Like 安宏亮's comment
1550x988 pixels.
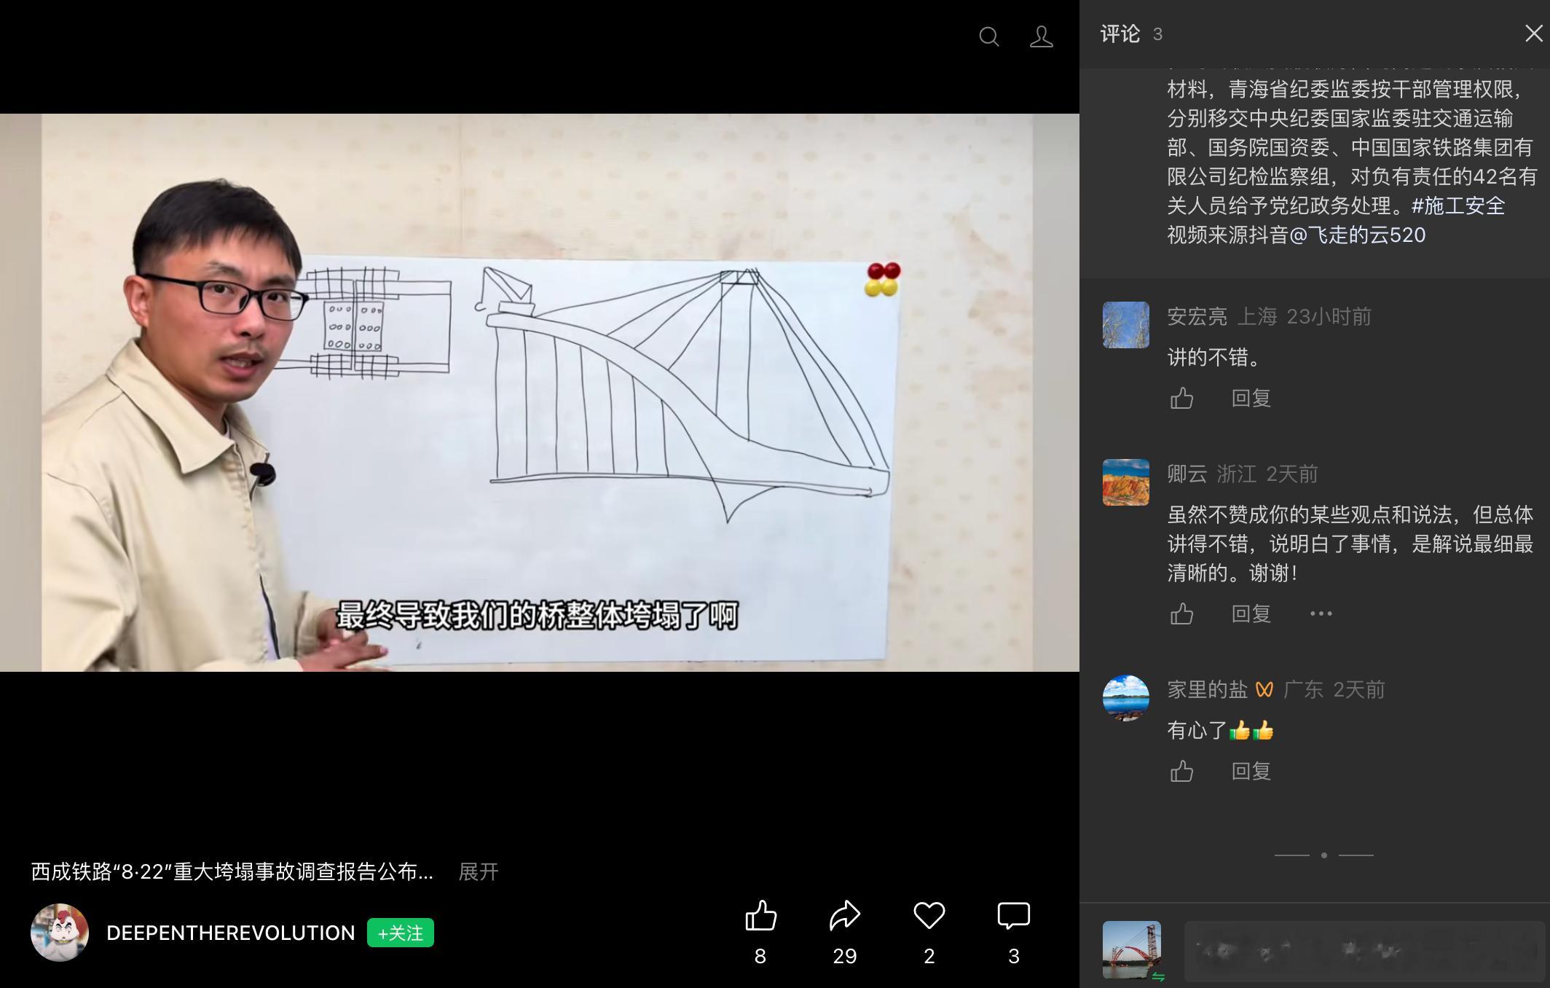[1181, 399]
